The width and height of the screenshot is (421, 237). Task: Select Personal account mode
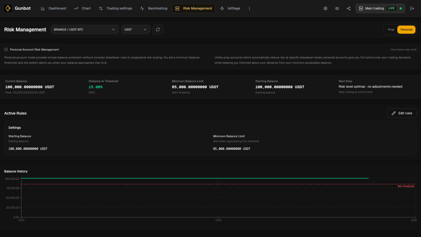(407, 29)
